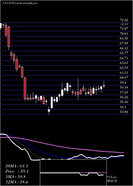This screenshot has width=133, height=186.
Task: Click the 56.22 price axis label
Action: click(124, 98)
